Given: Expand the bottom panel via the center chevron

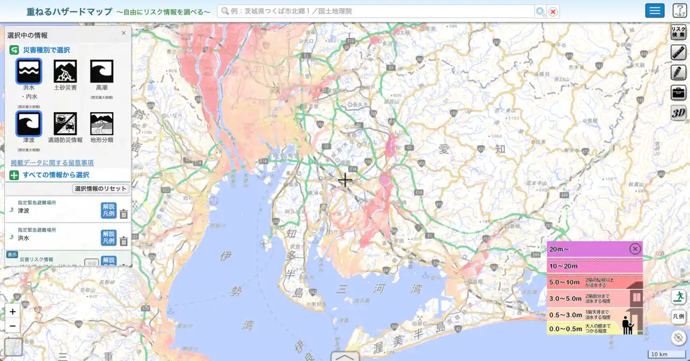Looking at the screenshot, I should tap(344, 356).
